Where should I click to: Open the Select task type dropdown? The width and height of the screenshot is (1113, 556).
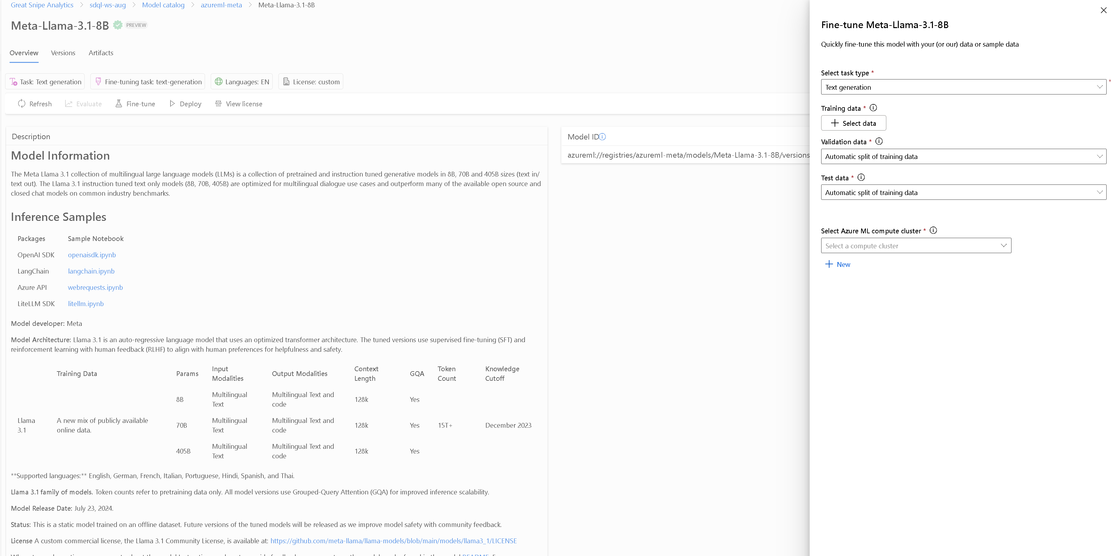coord(963,87)
